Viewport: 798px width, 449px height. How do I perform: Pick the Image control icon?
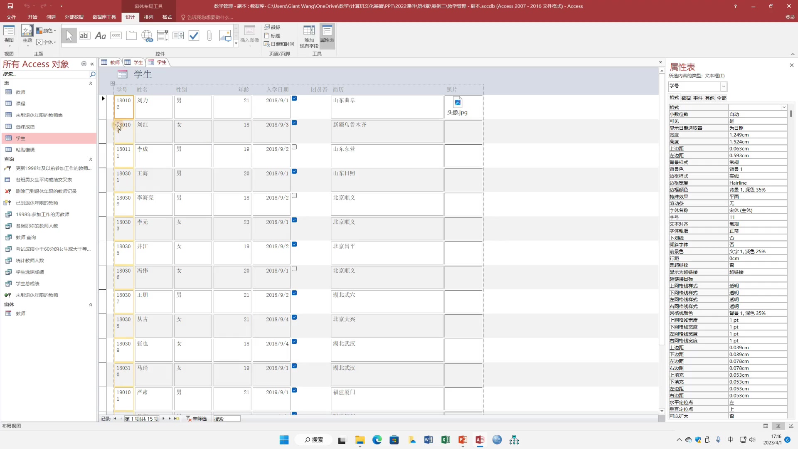tap(225, 36)
